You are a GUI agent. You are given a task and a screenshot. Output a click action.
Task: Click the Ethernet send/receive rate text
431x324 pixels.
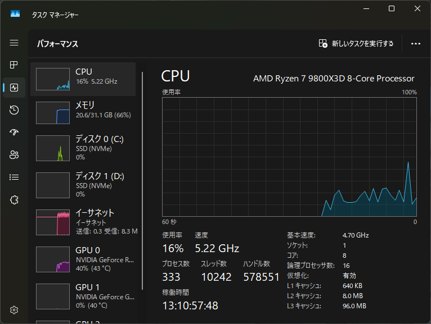coord(107,231)
